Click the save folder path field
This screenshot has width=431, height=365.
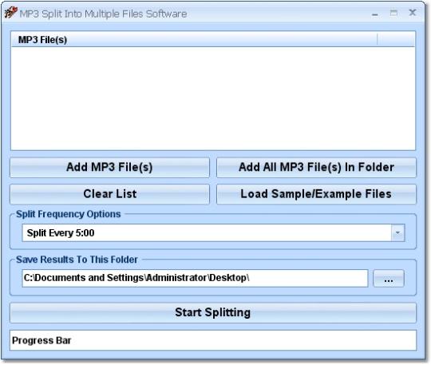click(x=195, y=278)
